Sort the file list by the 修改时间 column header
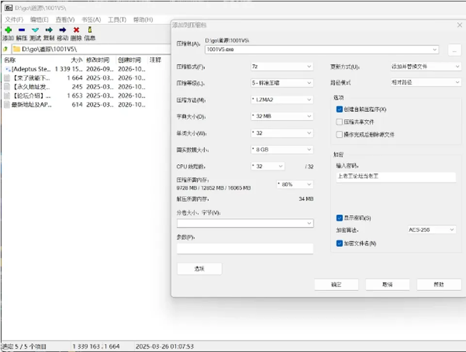 tap(98, 60)
